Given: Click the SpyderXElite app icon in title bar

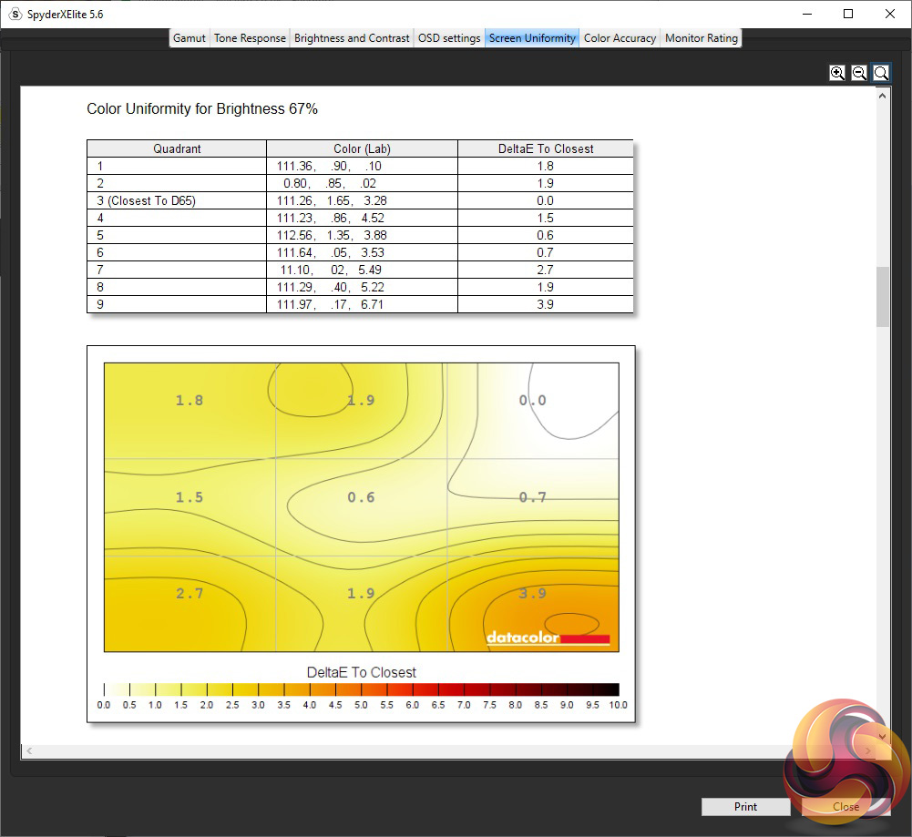Looking at the screenshot, I should point(15,14).
